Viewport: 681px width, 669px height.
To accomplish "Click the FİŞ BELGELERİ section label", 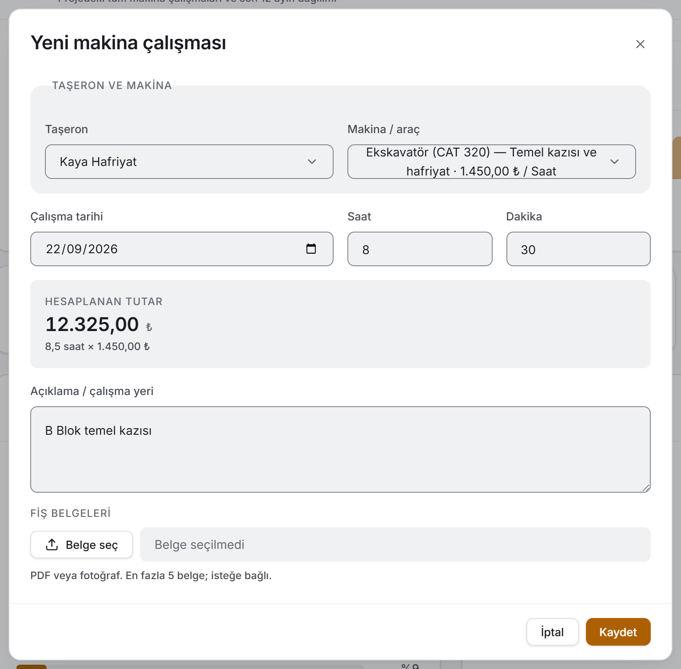I will coord(70,513).
